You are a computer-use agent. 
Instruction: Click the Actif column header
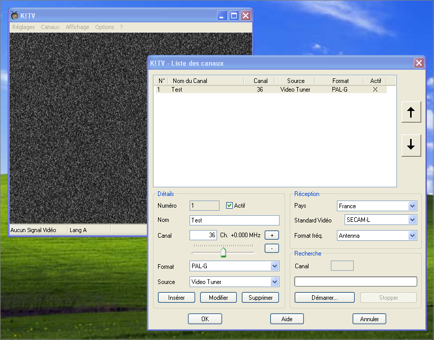(375, 81)
